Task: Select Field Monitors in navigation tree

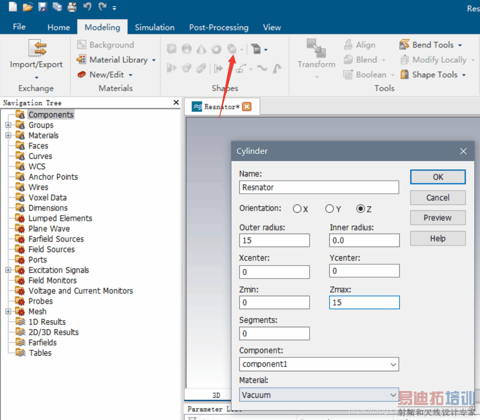Action: [x=53, y=280]
